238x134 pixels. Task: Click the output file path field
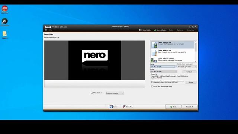tap(168, 82)
